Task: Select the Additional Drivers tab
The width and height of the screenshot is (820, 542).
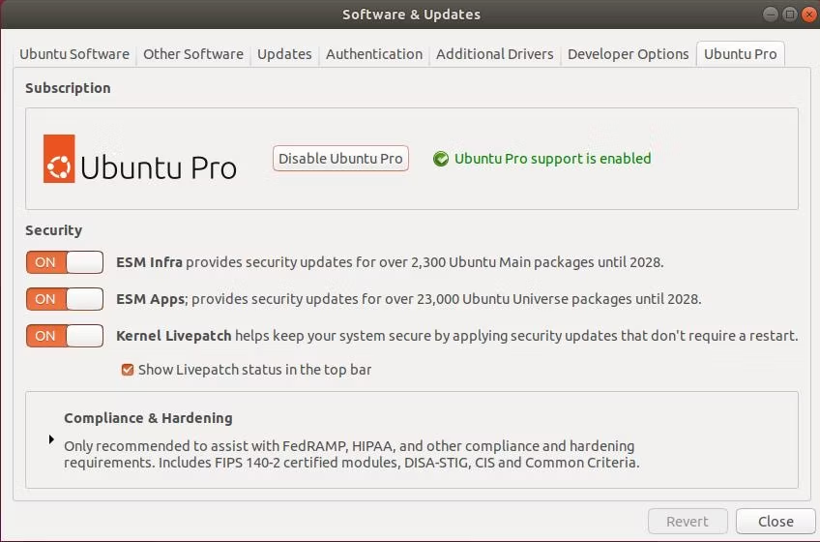Action: point(495,54)
